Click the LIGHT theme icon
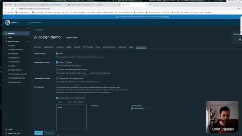The width and height of the screenshot is (242, 136). point(6,129)
